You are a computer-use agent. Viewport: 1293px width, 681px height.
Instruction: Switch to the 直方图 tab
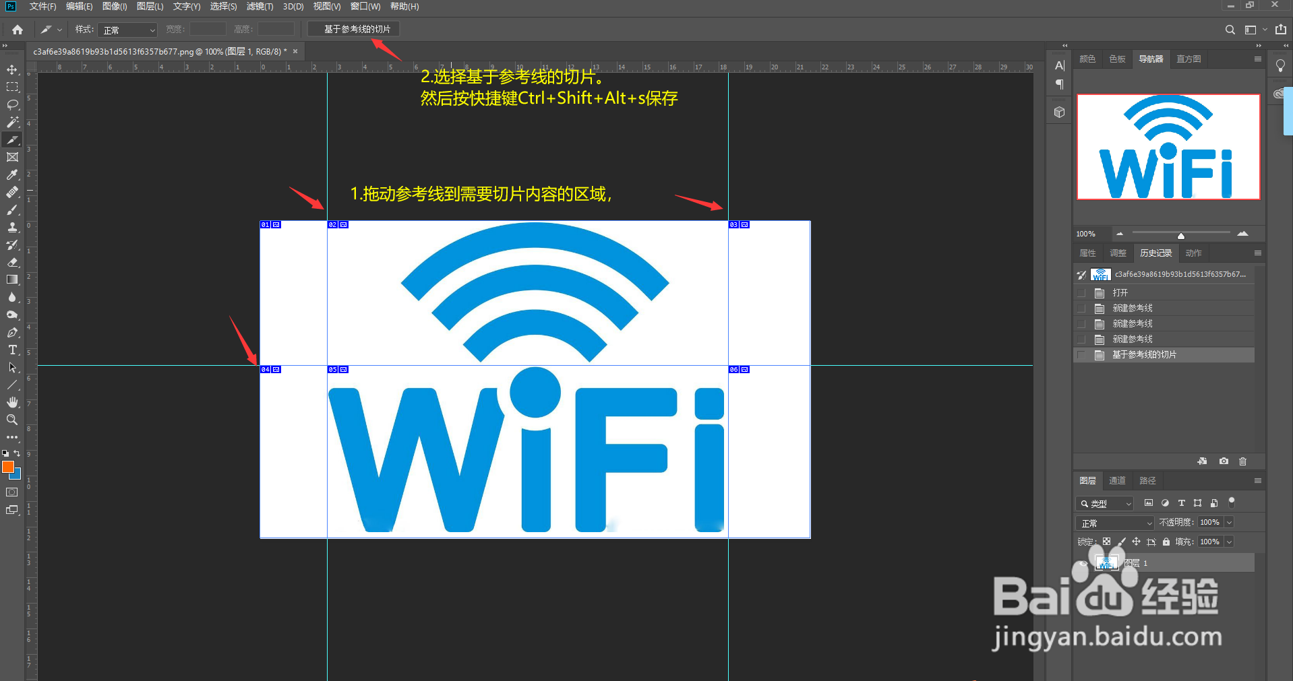[1189, 59]
